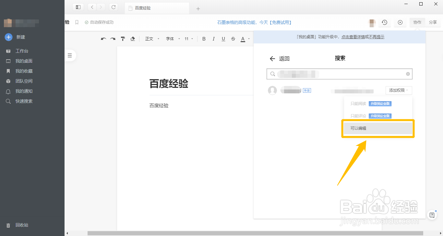Select 只能阅读 read-only option
Viewport: 443px width, 236px height.
click(358, 104)
